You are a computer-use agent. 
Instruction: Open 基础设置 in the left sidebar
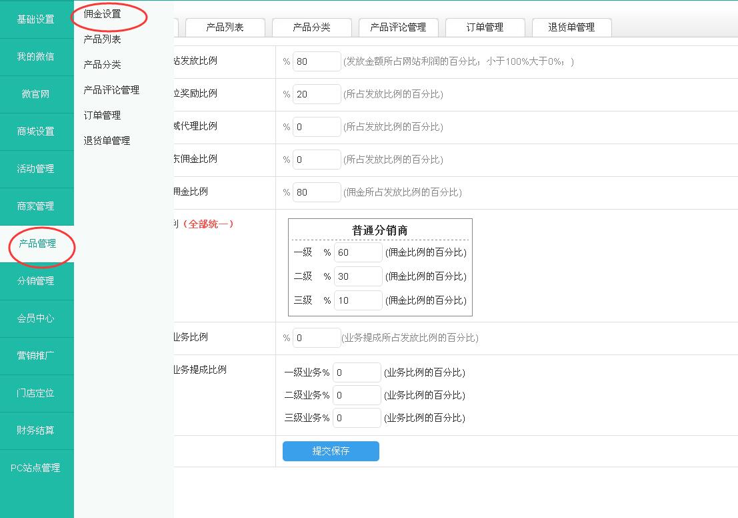[36, 19]
